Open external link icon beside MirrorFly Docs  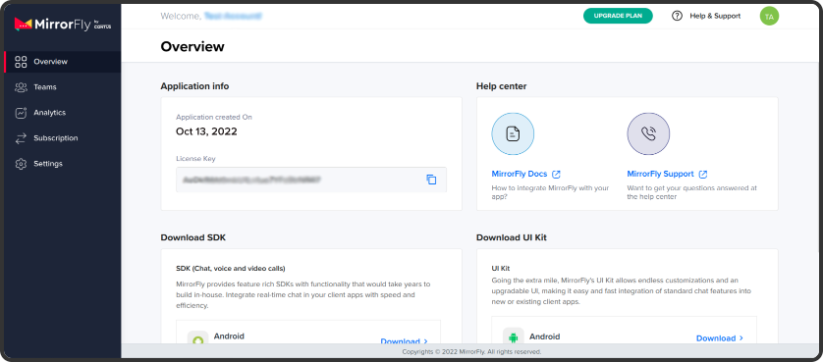tap(557, 175)
